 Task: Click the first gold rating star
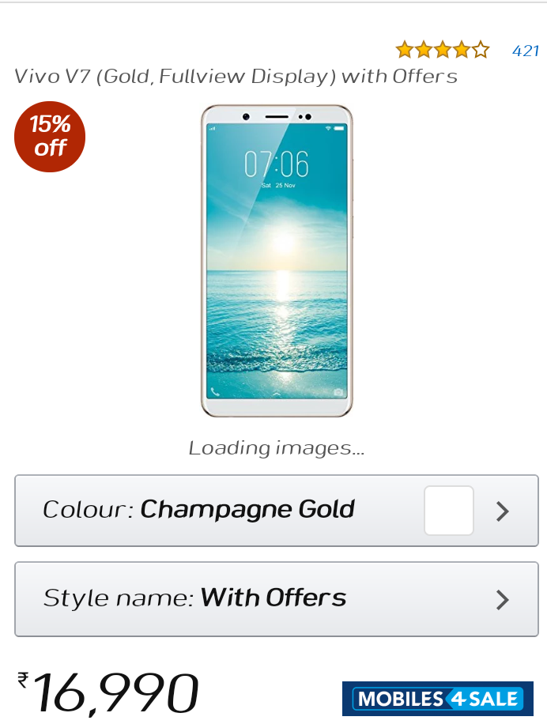pos(405,50)
